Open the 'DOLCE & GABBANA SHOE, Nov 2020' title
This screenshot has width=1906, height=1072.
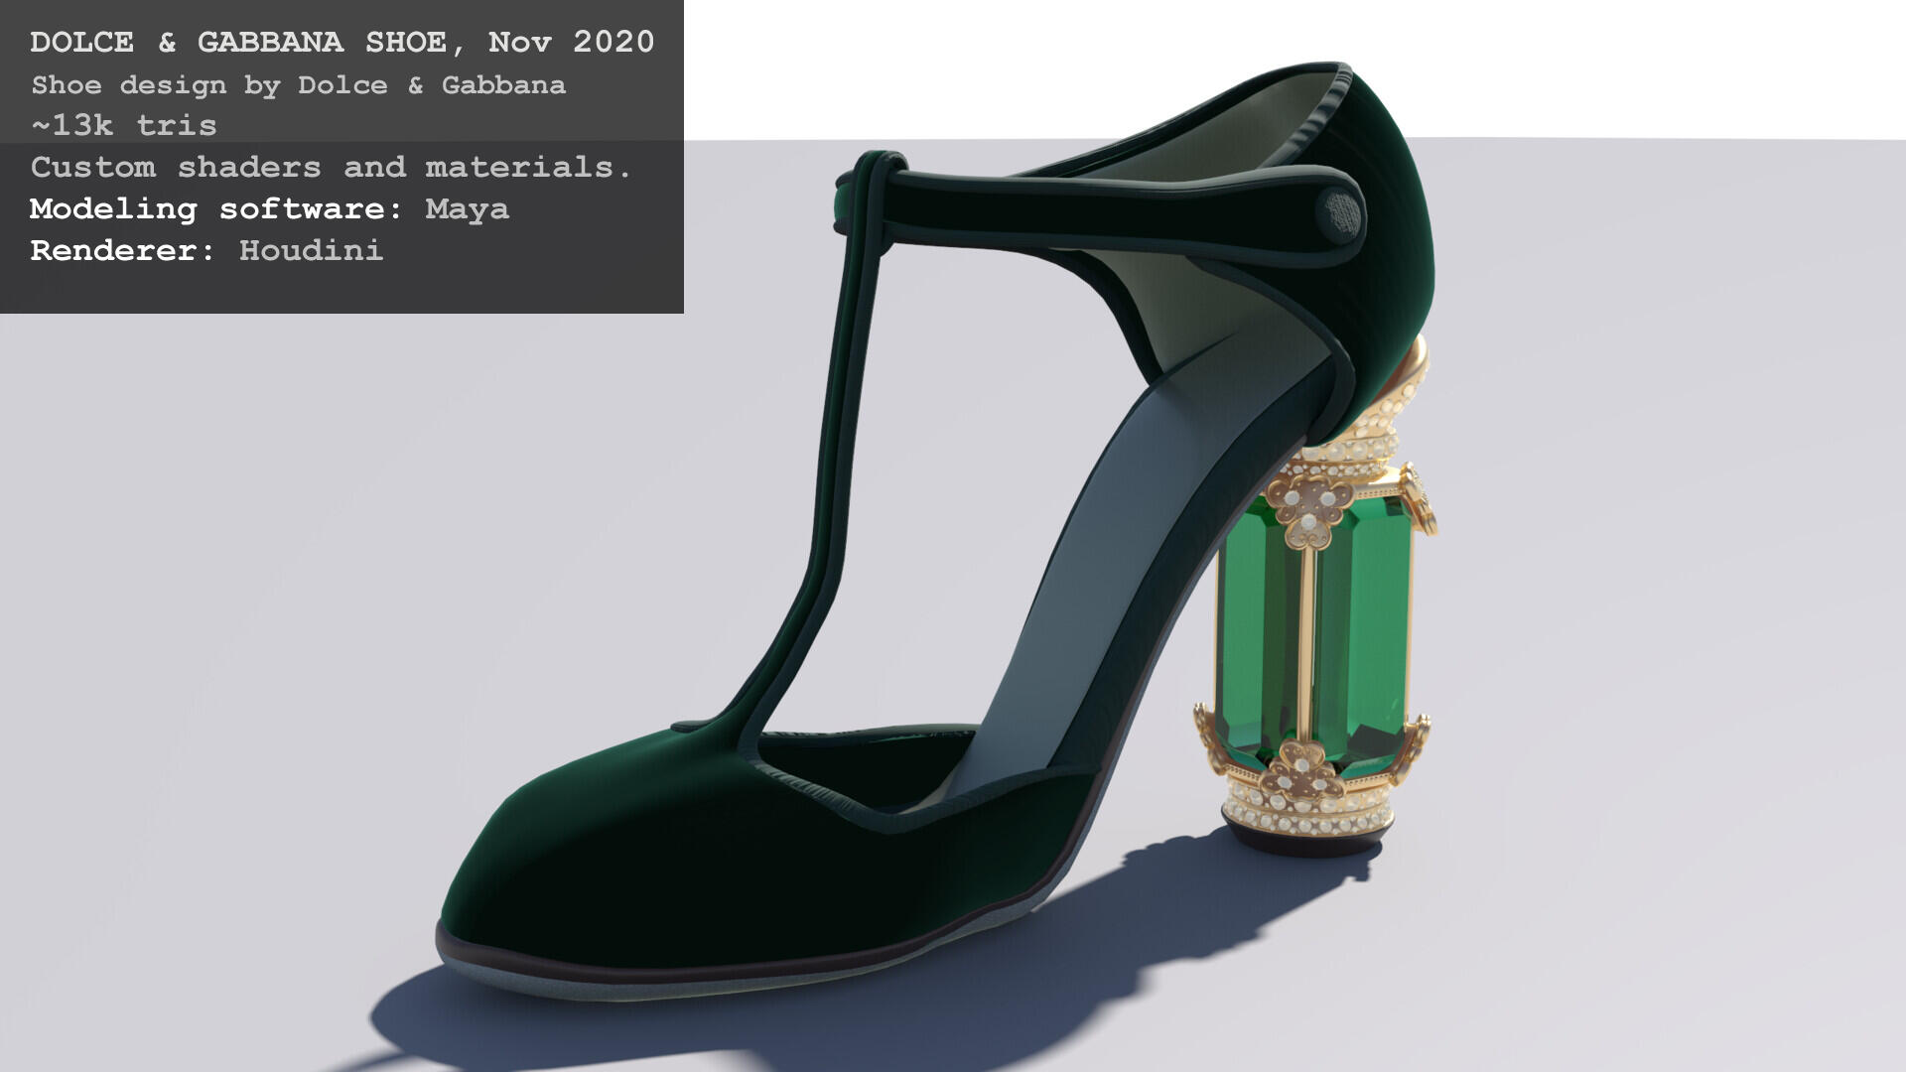[341, 42]
